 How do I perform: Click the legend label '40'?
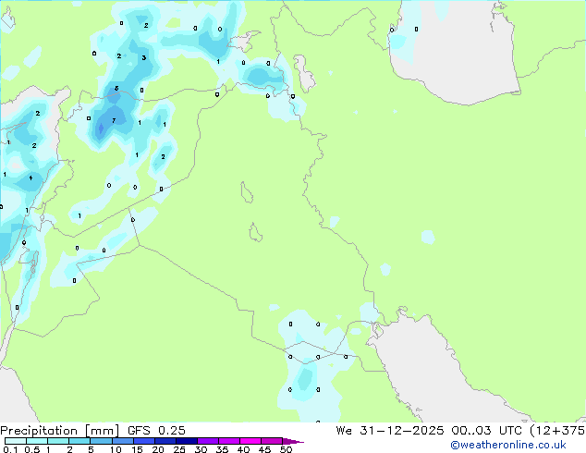pos(243,449)
